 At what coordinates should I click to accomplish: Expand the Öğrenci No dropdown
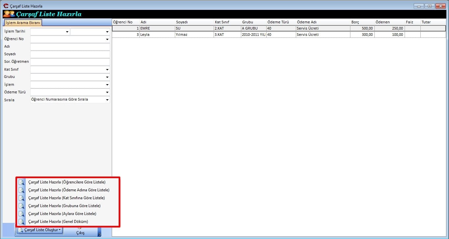(x=107, y=39)
